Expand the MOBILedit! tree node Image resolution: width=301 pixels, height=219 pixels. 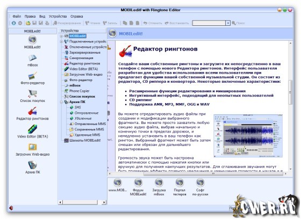[x=61, y=36]
